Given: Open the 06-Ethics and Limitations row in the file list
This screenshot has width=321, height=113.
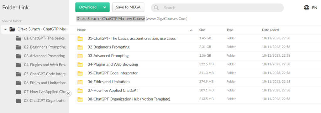Looking at the screenshot, I should pyautogui.click(x=198, y=82).
